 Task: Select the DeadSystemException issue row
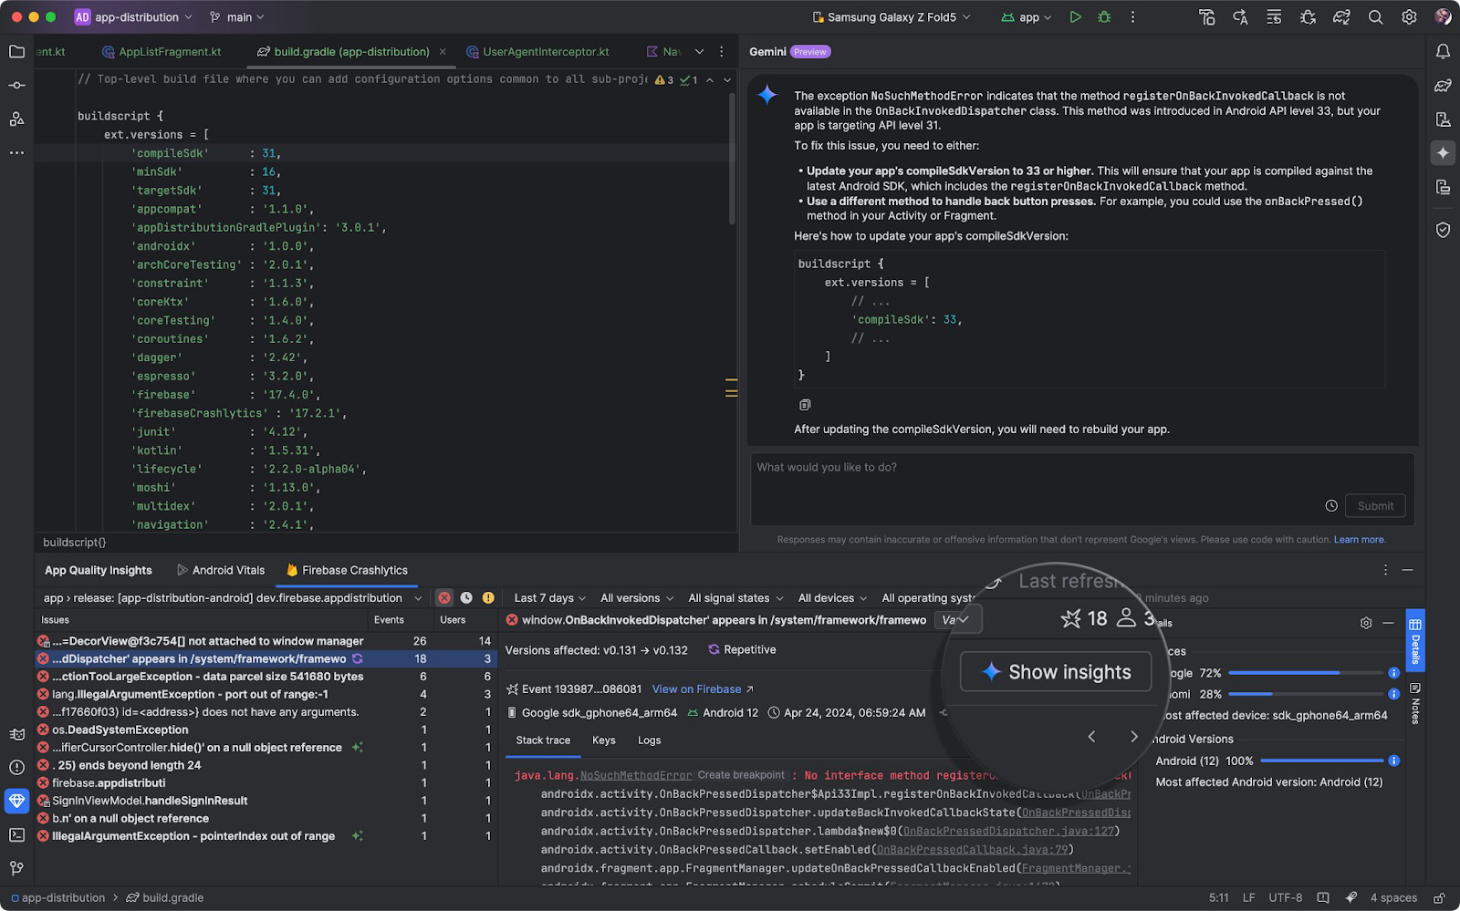tap(266, 730)
